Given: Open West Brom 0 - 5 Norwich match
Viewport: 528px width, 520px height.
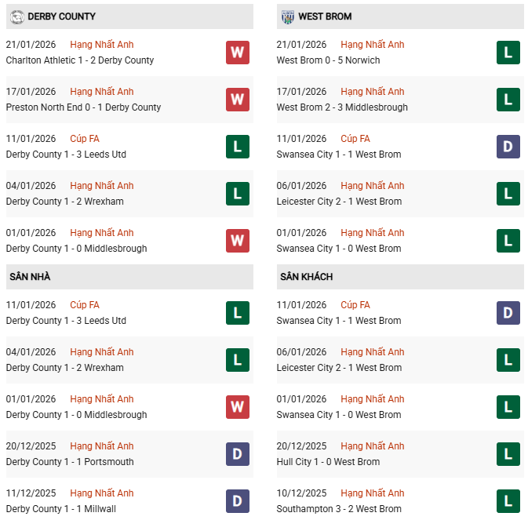Looking at the screenshot, I should click(328, 60).
